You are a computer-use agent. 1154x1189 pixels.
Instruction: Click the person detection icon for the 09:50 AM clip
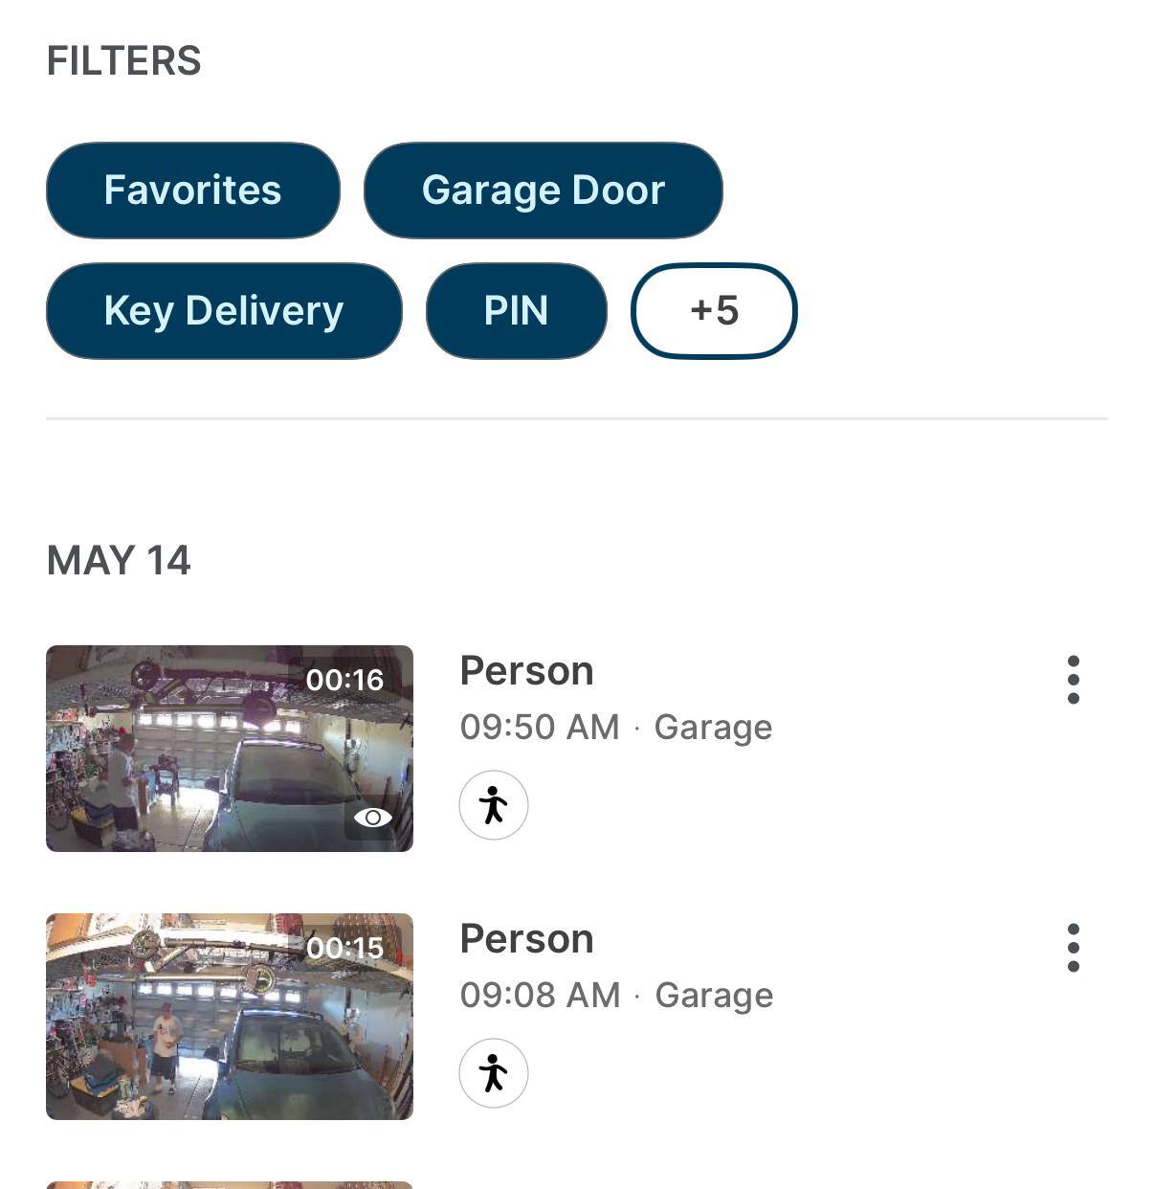(x=494, y=805)
